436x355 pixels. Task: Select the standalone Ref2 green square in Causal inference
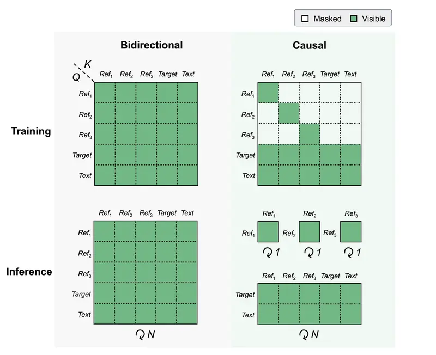(310, 231)
